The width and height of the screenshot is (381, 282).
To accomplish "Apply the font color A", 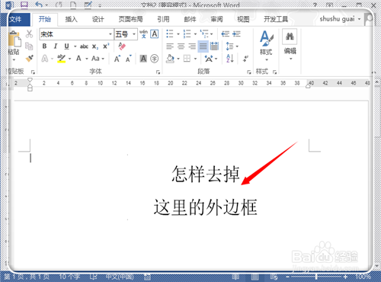I will [x=78, y=59].
